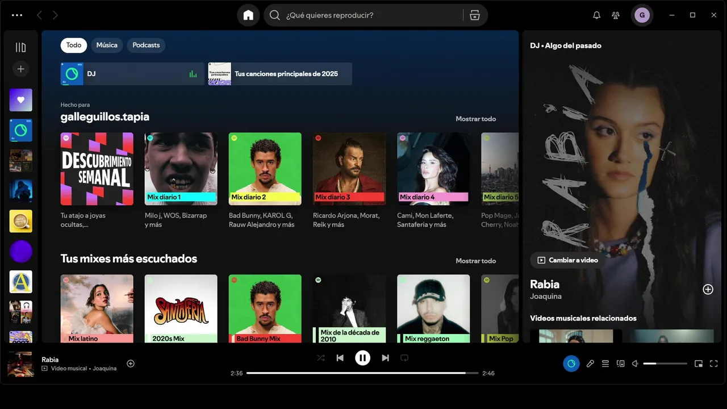This screenshot has width=727, height=409.
Task: Open the Browse icon in search bar
Action: (475, 15)
